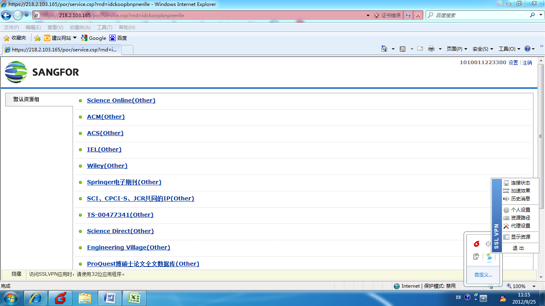The height and width of the screenshot is (306, 545).
Task: Click the red tray icon in overflow panel
Action: (x=476, y=244)
